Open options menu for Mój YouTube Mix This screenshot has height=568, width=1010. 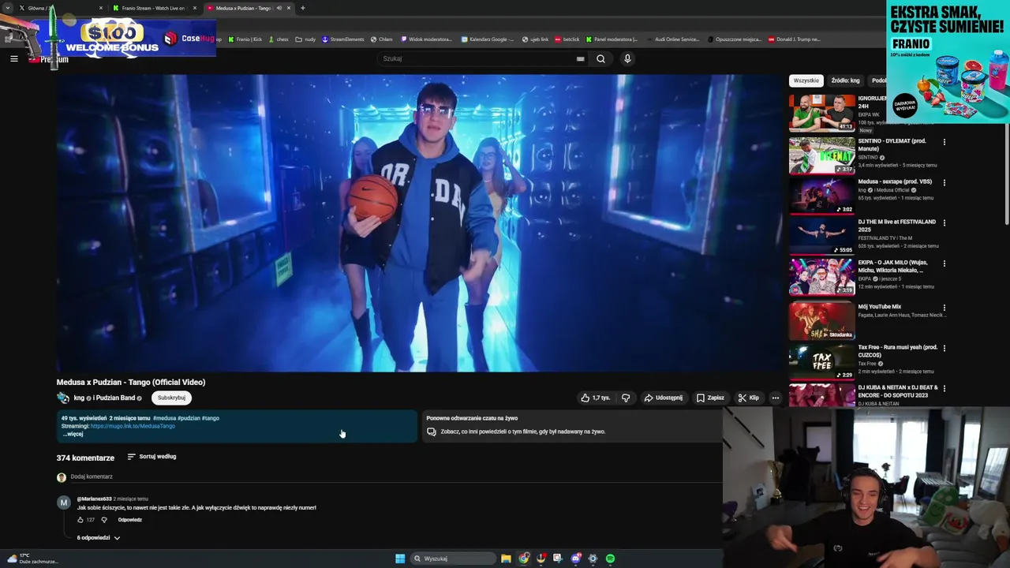tap(944, 308)
